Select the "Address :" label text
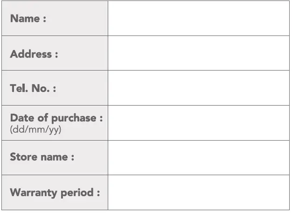This screenshot has height=213, width=292. (34, 54)
